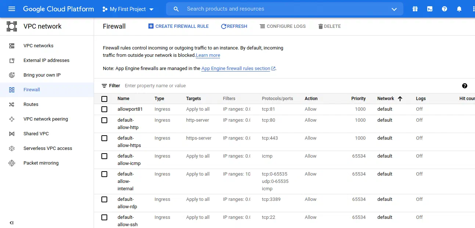This screenshot has height=228, width=475.
Task: Expand the search bar dropdown chevron
Action: [x=394, y=9]
